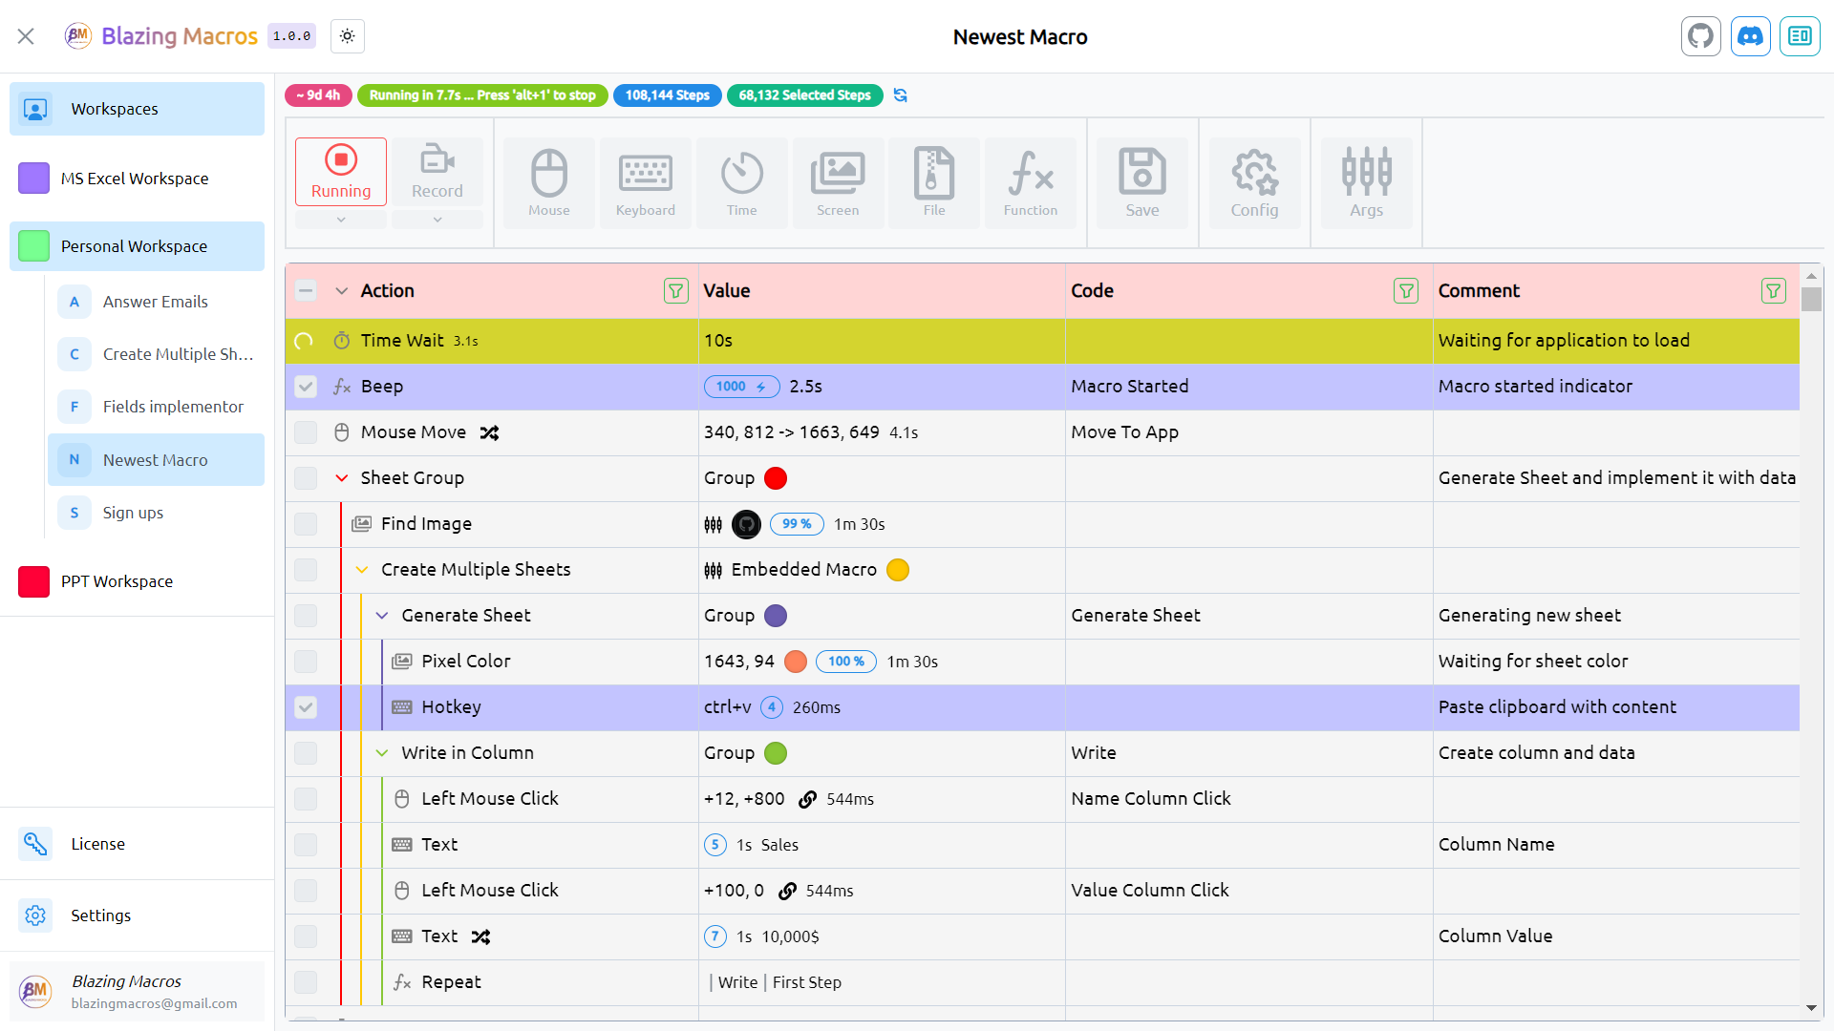Open the Blazing Macros account profile
The height and width of the screenshot is (1031, 1834).
[x=137, y=992]
